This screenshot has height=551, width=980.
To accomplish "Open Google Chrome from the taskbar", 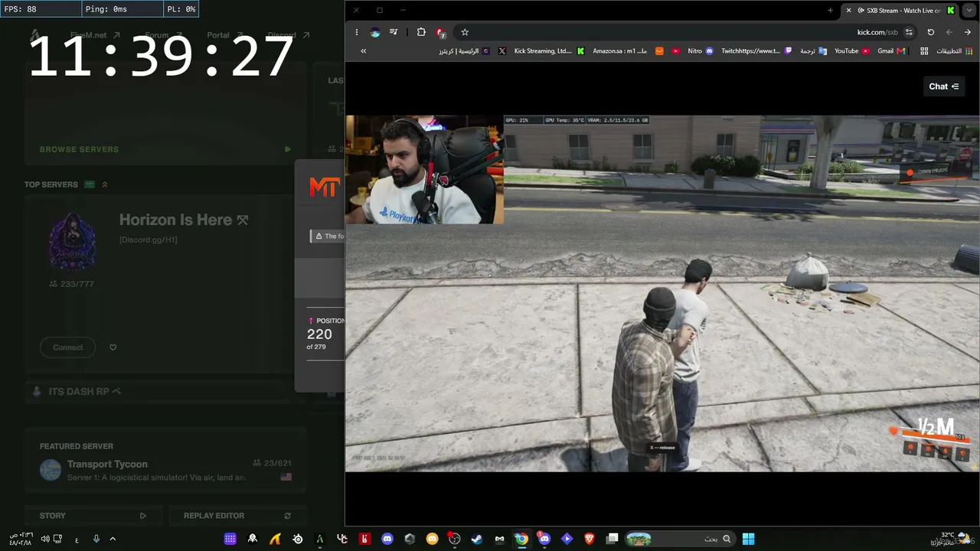I will coord(521,539).
